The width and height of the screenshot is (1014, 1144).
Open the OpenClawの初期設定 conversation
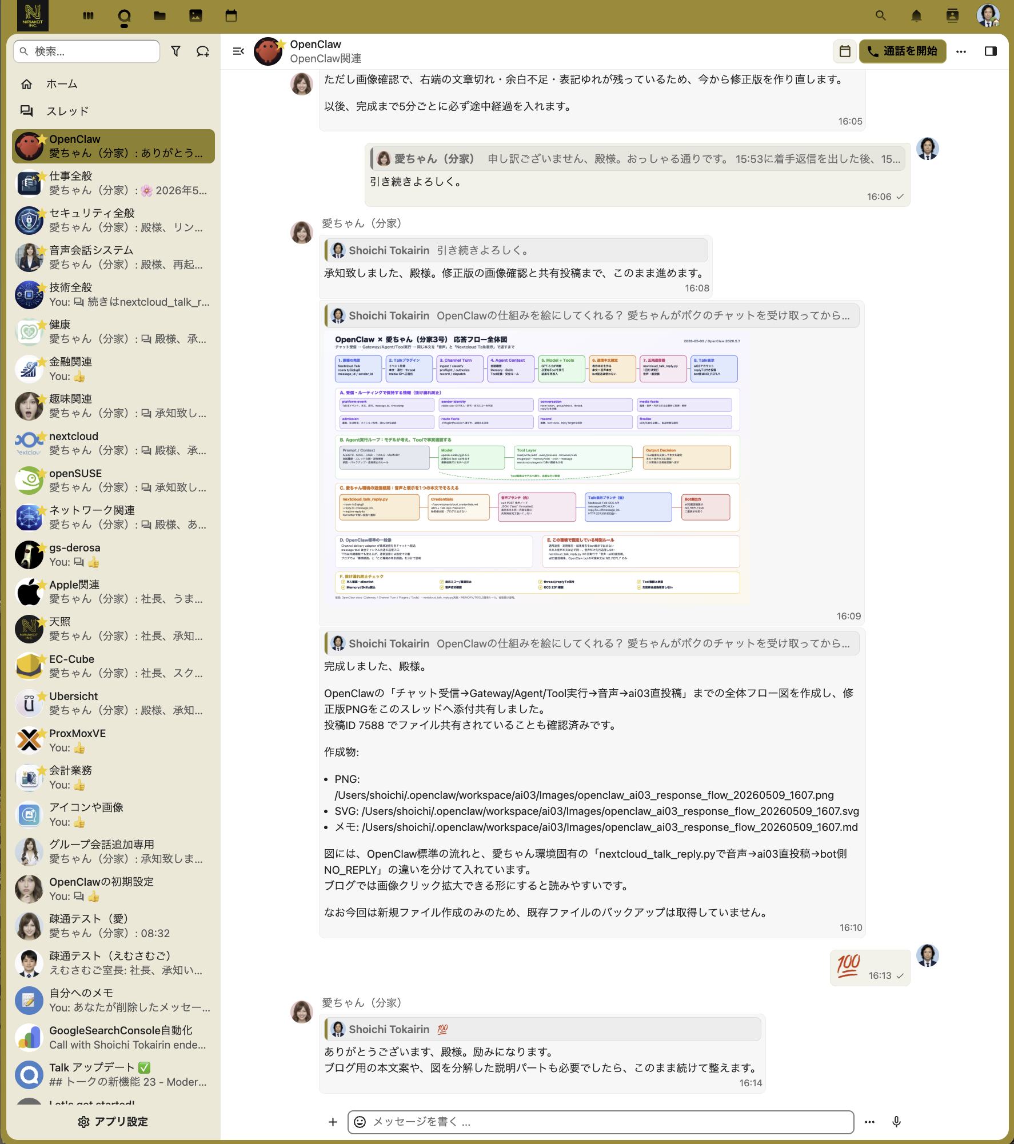click(114, 889)
